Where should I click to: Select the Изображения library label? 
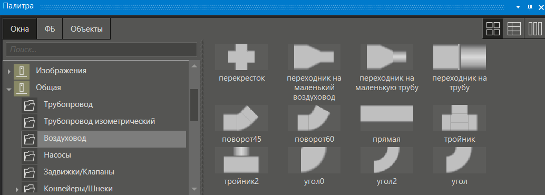pos(61,71)
